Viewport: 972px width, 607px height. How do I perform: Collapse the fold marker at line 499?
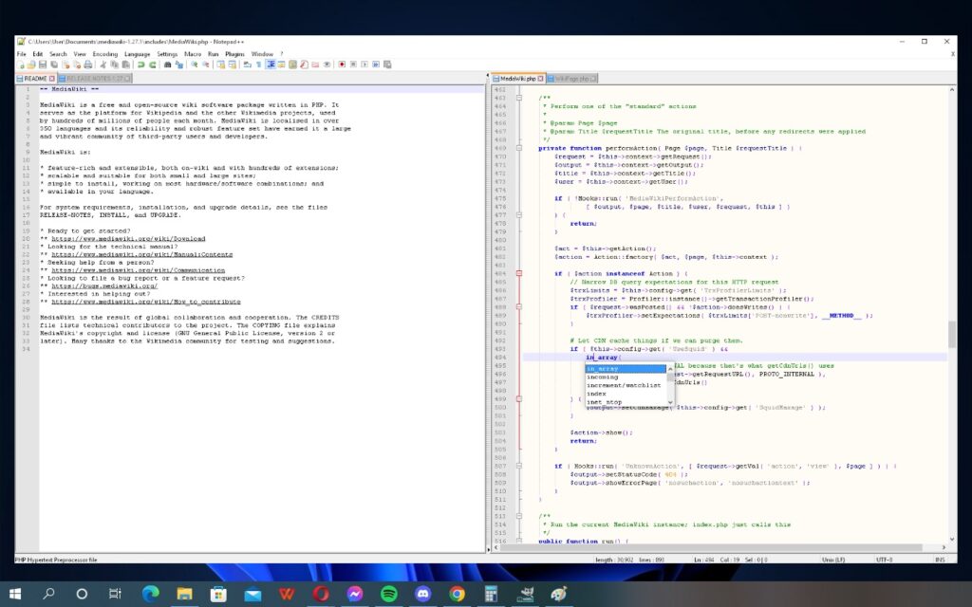tap(519, 399)
